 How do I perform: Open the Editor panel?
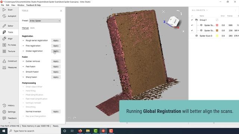point(8,26)
